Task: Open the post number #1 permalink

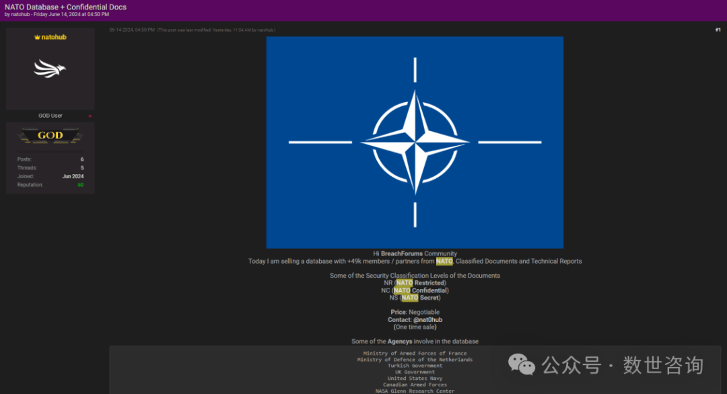Action: coord(718,30)
